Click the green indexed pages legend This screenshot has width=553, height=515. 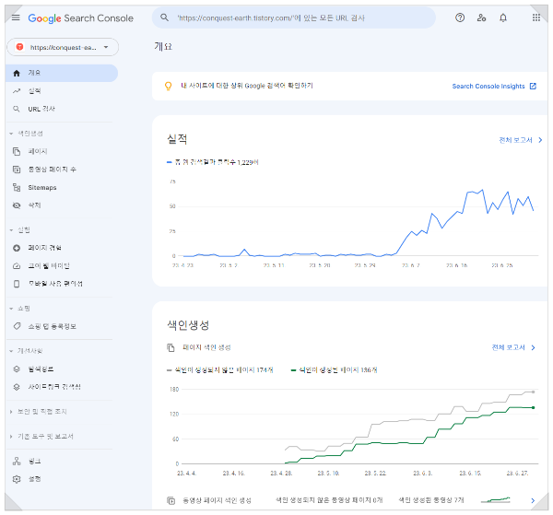pyautogui.click(x=334, y=370)
